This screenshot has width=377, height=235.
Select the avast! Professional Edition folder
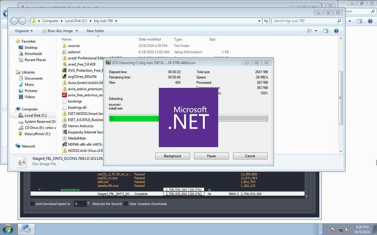click(x=82, y=58)
